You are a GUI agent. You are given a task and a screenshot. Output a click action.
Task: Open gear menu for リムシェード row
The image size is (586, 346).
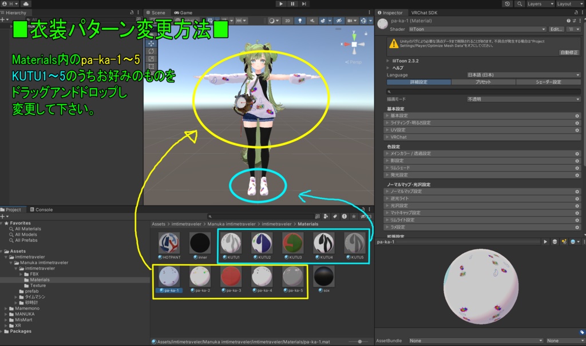tap(577, 168)
